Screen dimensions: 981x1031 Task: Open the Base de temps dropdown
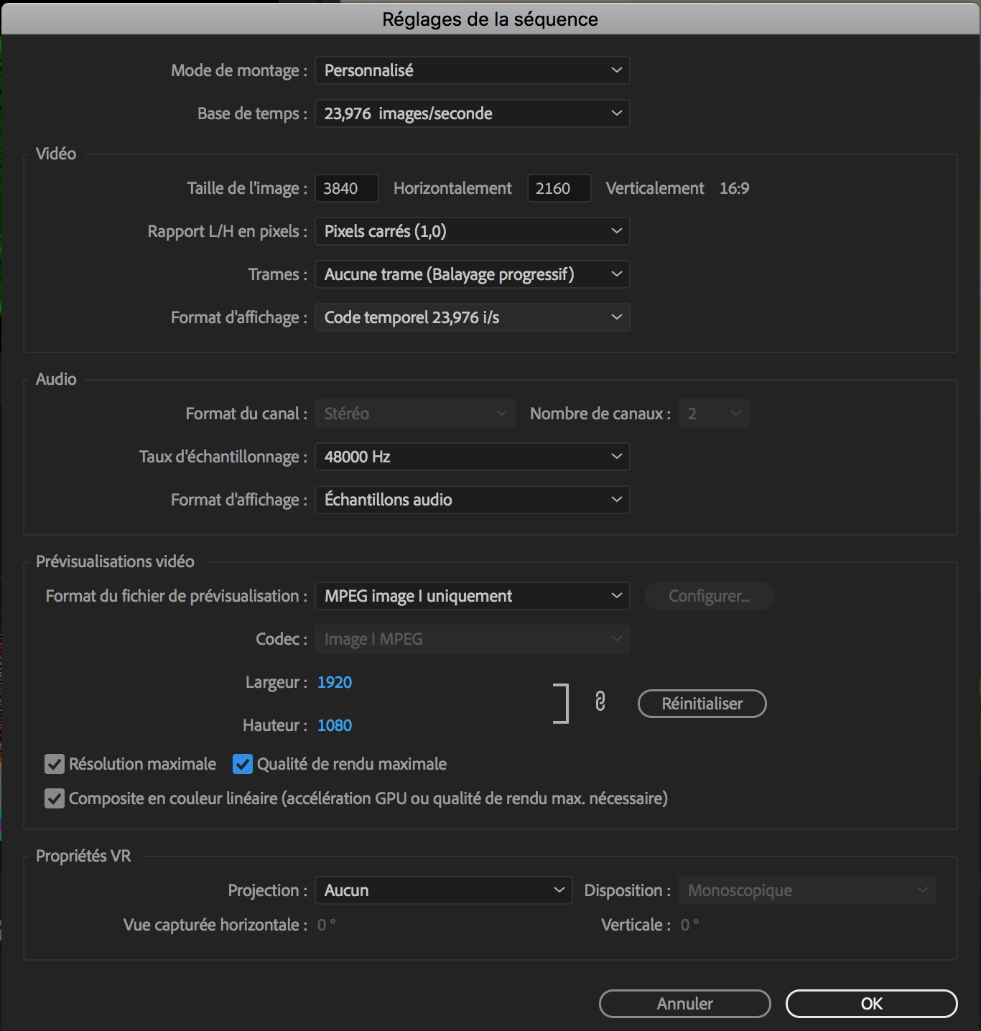click(x=473, y=113)
